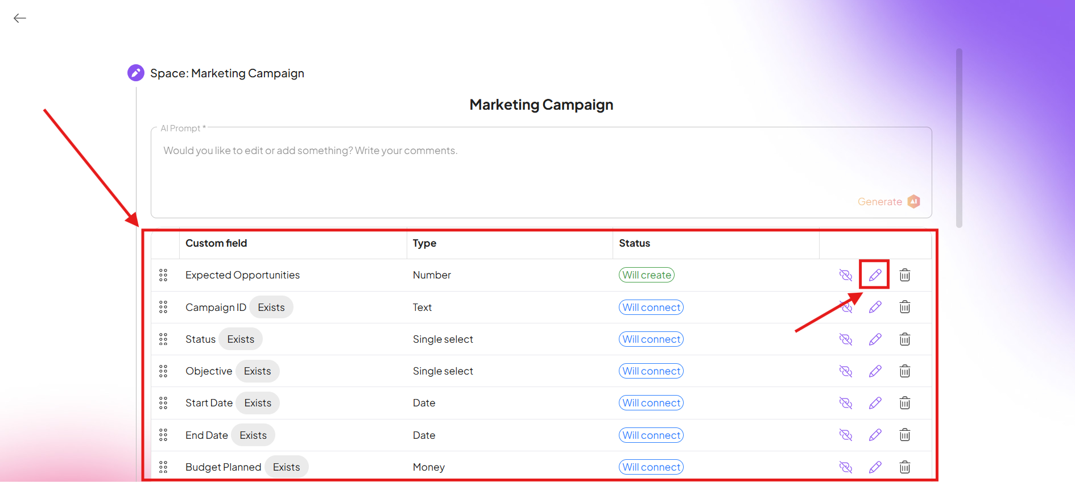Click the Will create status badge

tap(646, 275)
